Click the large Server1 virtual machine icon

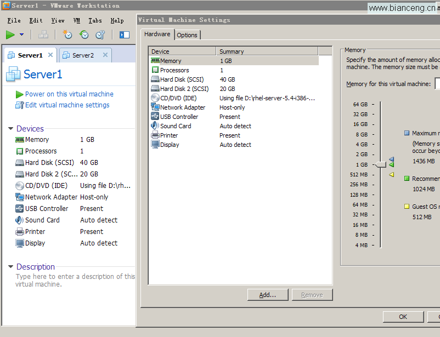tap(13, 75)
